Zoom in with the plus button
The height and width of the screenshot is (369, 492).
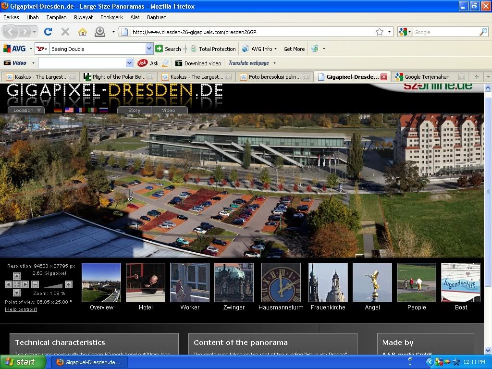point(69,284)
